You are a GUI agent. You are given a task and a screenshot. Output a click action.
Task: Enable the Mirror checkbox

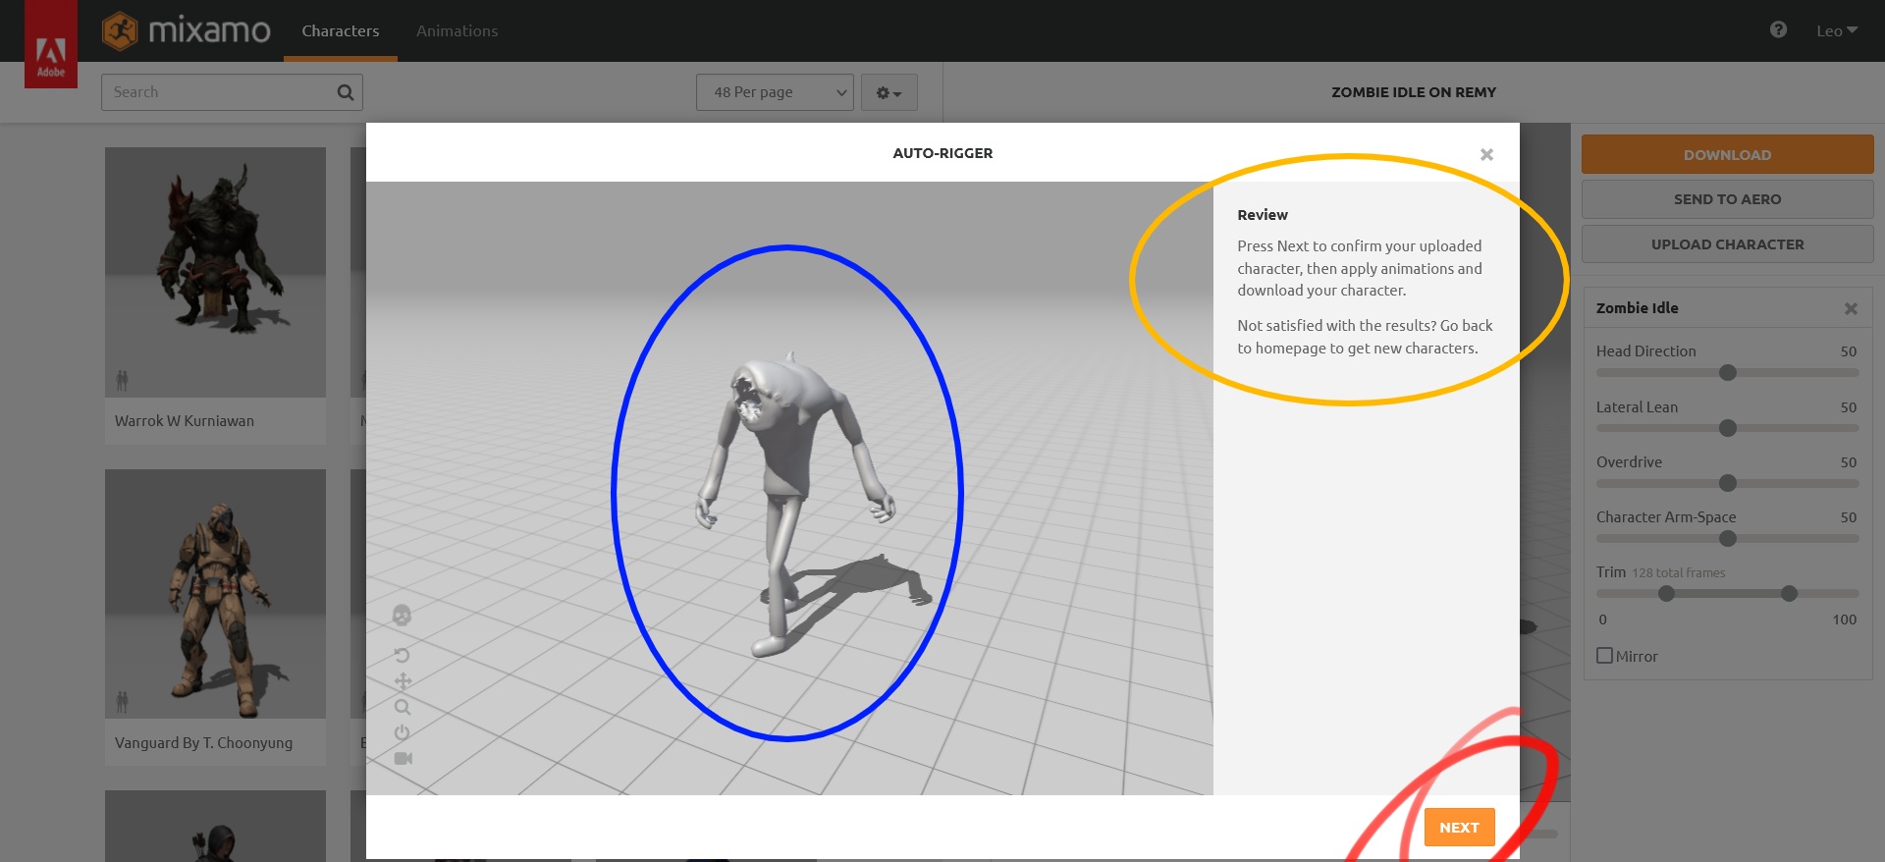pyautogui.click(x=1605, y=656)
